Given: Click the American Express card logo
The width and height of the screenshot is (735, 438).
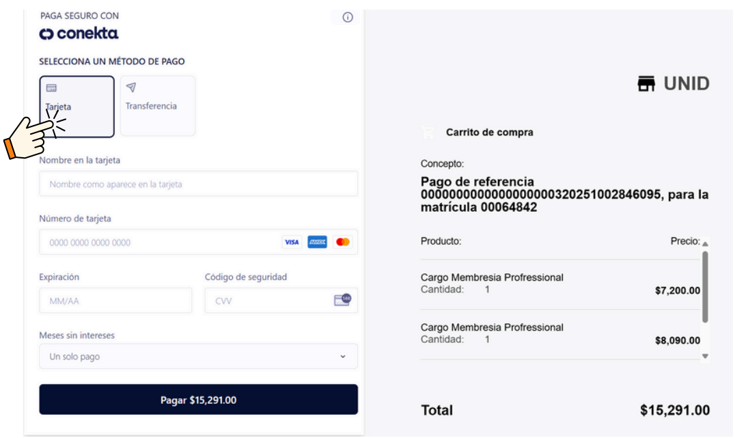Looking at the screenshot, I should pyautogui.click(x=317, y=243).
